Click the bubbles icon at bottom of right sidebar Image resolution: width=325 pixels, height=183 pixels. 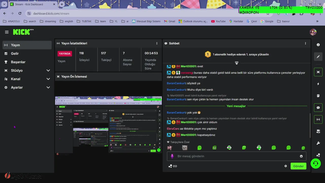pos(318,155)
